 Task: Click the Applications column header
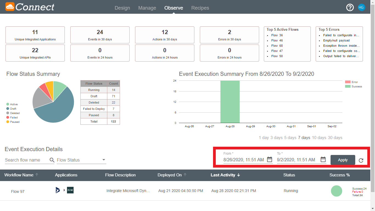click(66, 175)
